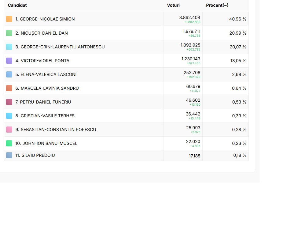Click the Candidat column header

pos(17,5)
